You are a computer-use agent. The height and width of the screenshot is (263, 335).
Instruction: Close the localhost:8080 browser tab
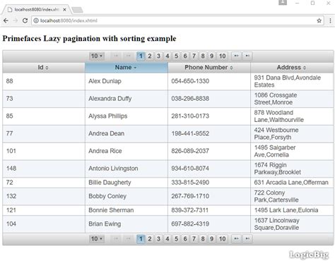point(64,10)
